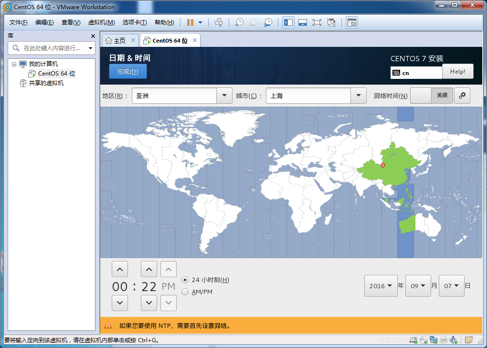487x348 pixels.
Task: Click the Help! button
Action: tap(457, 72)
